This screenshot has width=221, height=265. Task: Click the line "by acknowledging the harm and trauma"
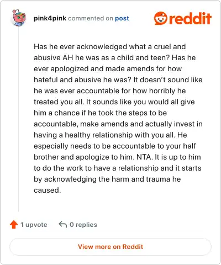(107, 179)
